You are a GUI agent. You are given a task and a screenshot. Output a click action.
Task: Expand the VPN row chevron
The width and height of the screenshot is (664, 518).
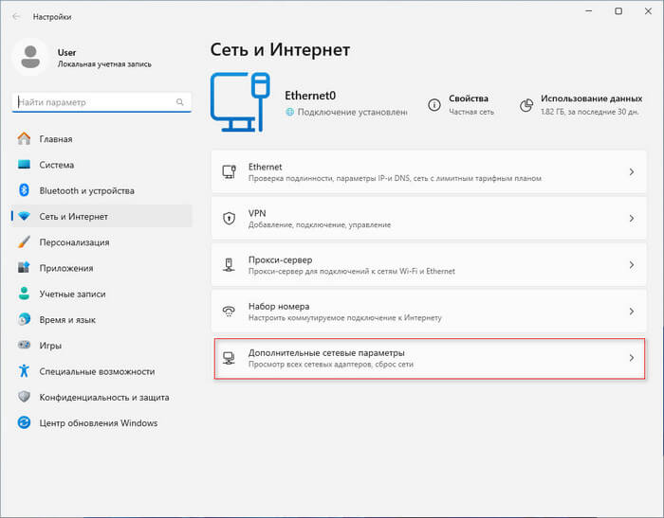tap(631, 219)
